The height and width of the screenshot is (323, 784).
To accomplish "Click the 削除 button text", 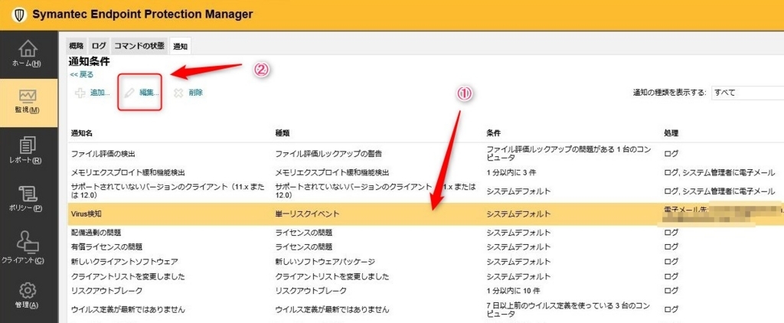I will pos(195,93).
